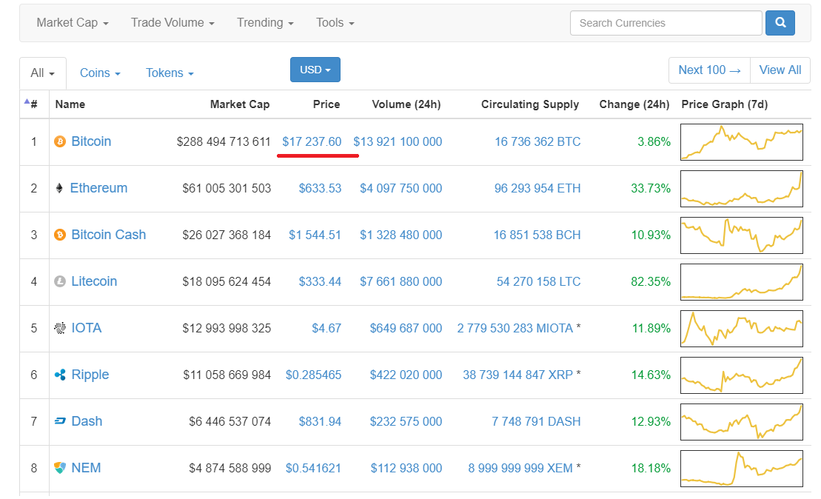
Task: Open the Bitcoin Cash name link
Action: coord(108,235)
